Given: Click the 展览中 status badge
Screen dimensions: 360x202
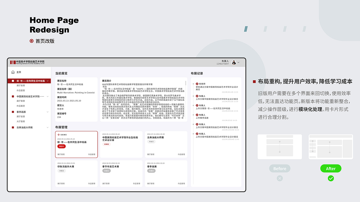Looking at the screenshot, I should tap(62, 146).
